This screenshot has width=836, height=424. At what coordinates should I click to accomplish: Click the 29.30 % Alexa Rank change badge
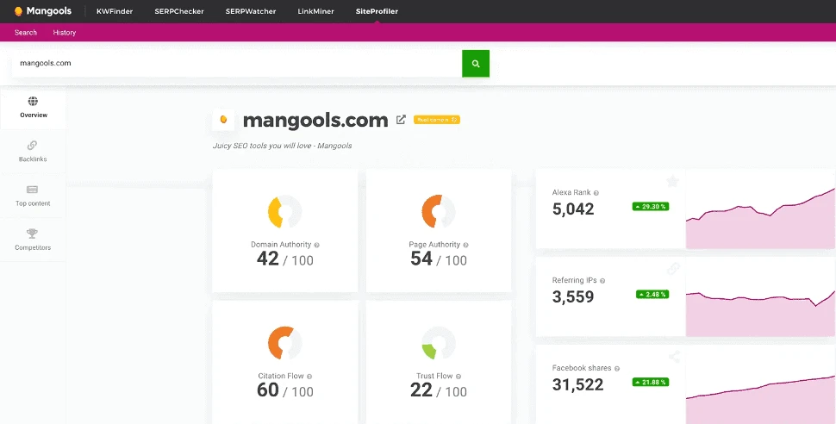(651, 207)
